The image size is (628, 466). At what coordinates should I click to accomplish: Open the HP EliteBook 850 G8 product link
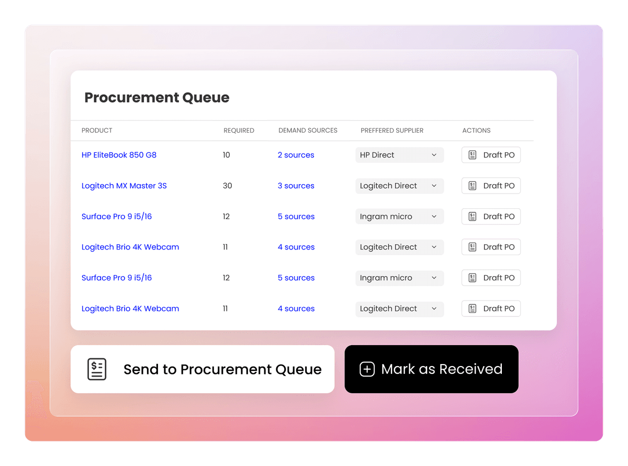[119, 155]
